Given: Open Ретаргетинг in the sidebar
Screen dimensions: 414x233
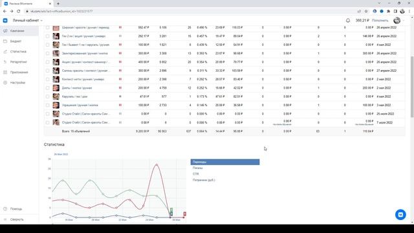Looking at the screenshot, I should pyautogui.click(x=19, y=62).
